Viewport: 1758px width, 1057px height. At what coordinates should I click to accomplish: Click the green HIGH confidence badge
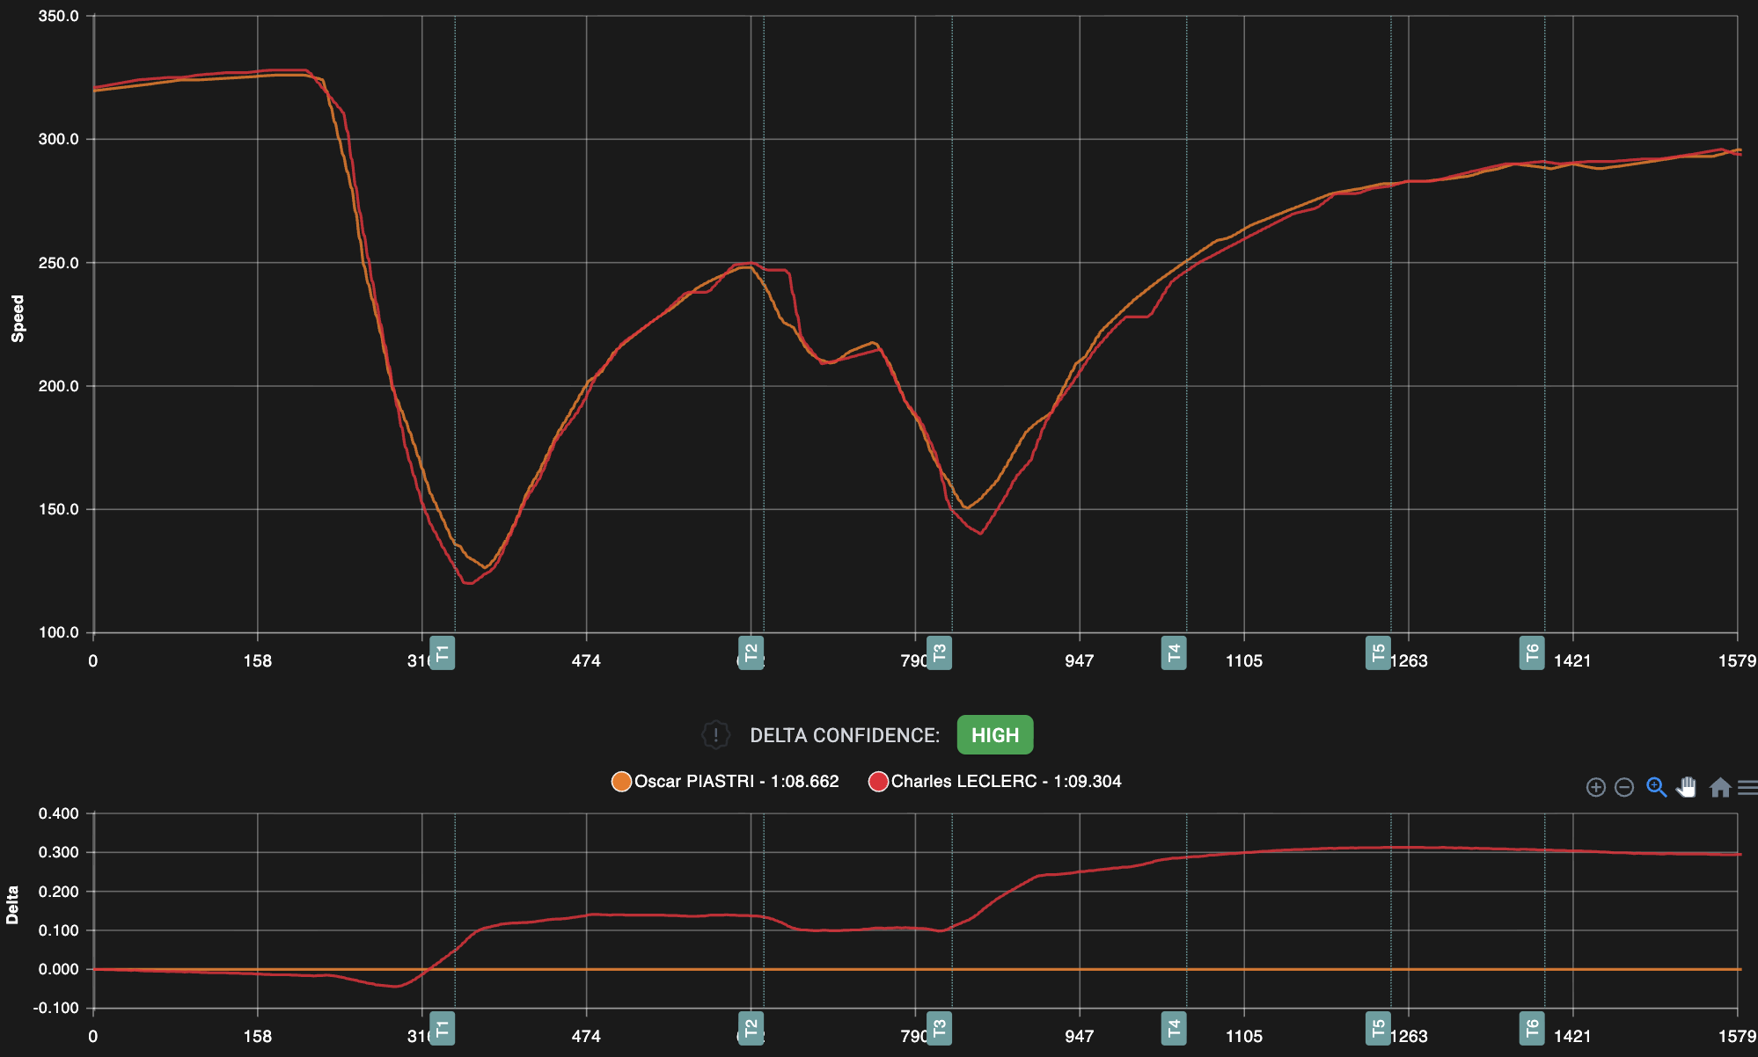pyautogui.click(x=994, y=735)
